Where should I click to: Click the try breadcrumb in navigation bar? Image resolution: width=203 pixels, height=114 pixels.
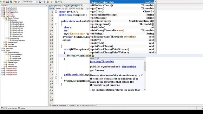point(78,105)
